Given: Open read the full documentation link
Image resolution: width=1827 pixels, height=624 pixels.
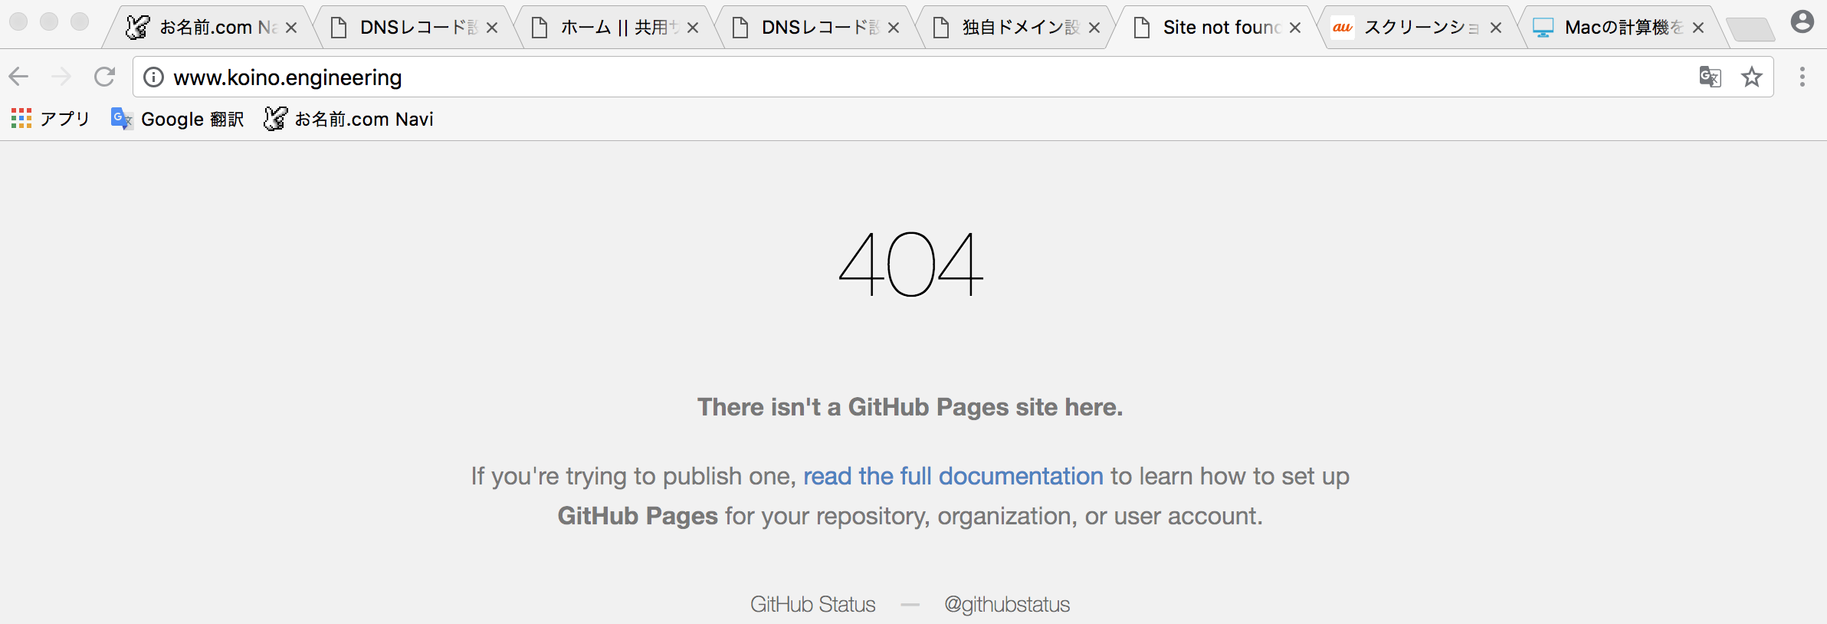Looking at the screenshot, I should tap(953, 476).
